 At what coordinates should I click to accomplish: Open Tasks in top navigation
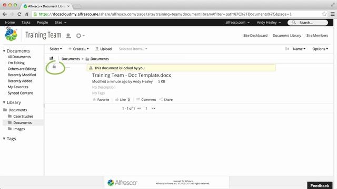coord(26,22)
